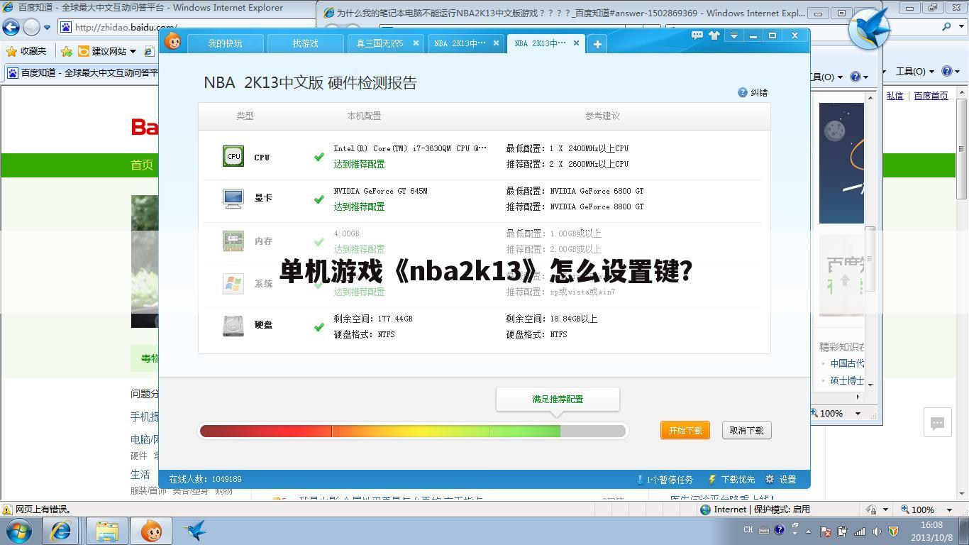The image size is (969, 545).
Task: Open the 1个暂停任务 status item
Action: click(x=665, y=479)
